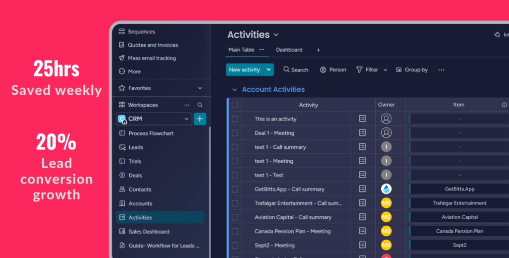509x258 pixels.
Task: Click the New activity button
Action: (244, 70)
